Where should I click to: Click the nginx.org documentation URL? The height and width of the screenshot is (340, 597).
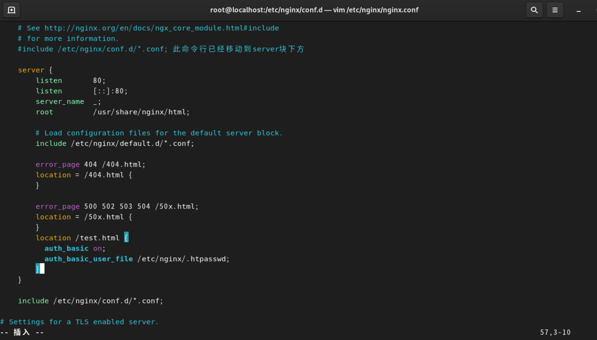[161, 28]
